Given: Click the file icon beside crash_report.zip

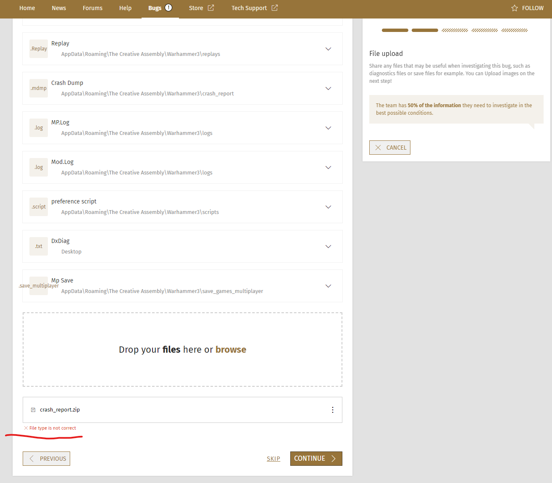Looking at the screenshot, I should click(x=33, y=410).
